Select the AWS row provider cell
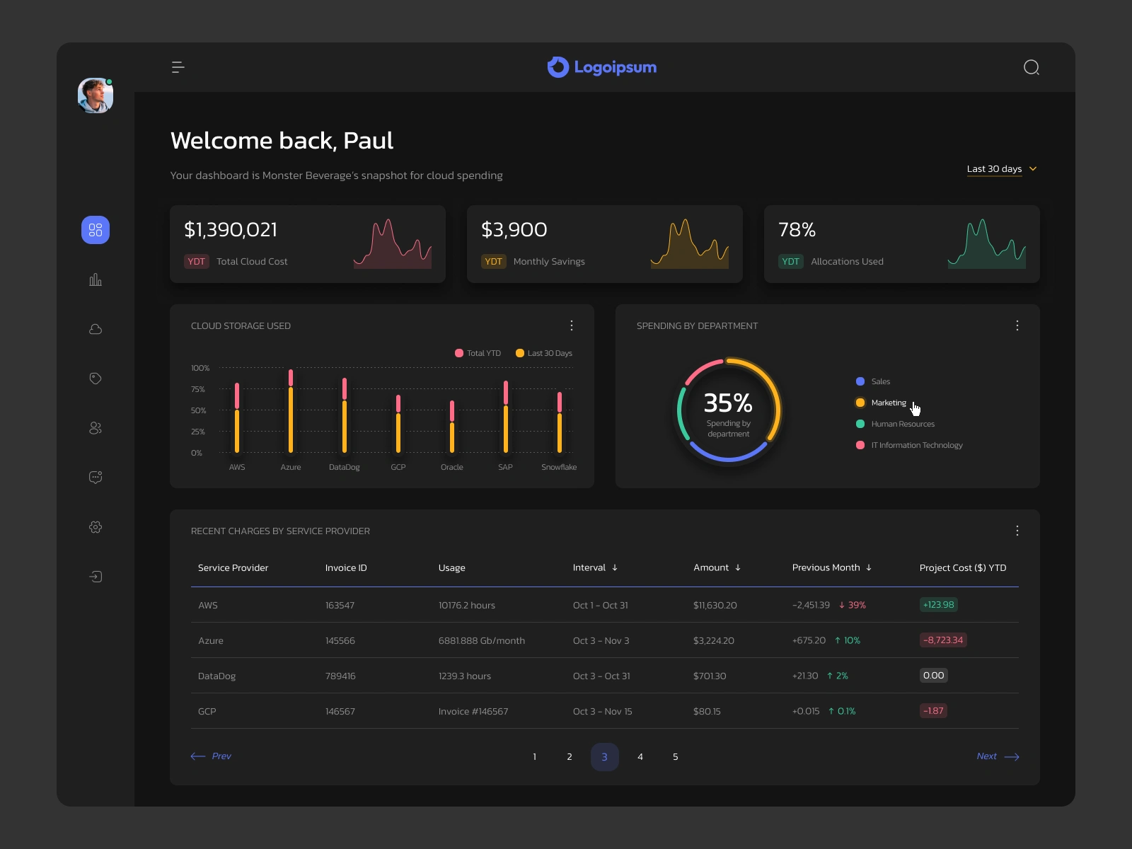This screenshot has height=849, width=1132. (x=208, y=605)
